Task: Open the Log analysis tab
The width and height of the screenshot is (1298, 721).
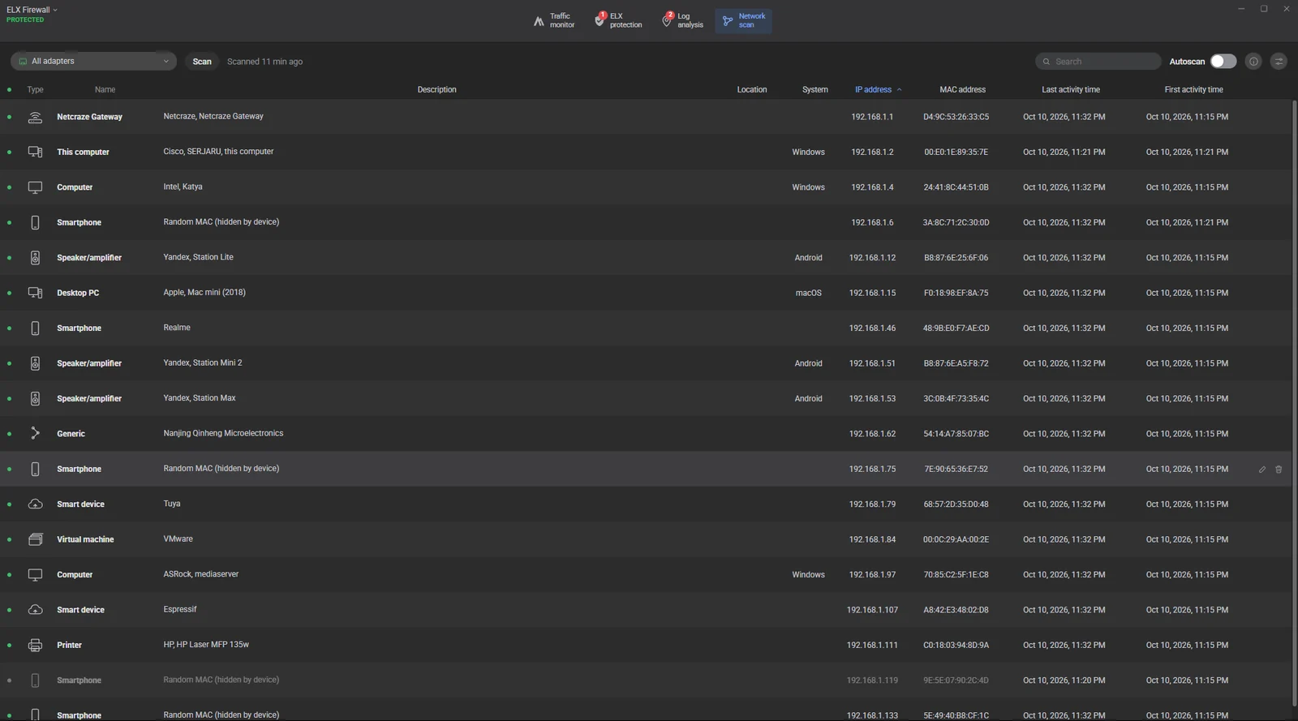Action: pos(682,20)
